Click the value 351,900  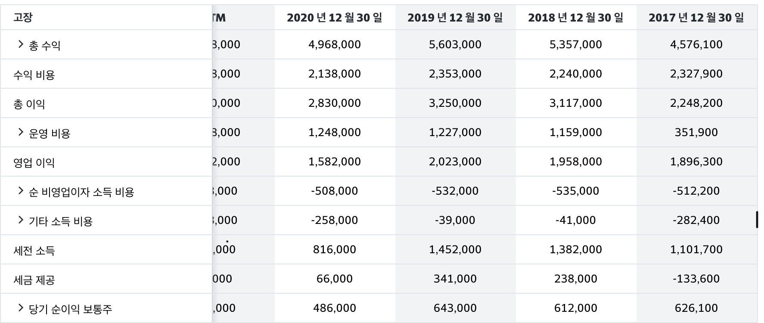pyautogui.click(x=696, y=132)
